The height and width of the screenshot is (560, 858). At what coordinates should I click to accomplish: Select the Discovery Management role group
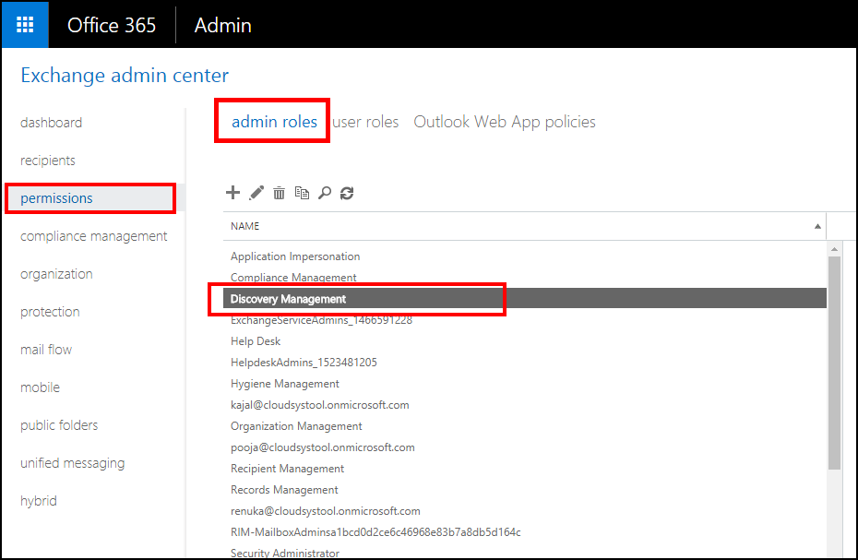tap(289, 299)
